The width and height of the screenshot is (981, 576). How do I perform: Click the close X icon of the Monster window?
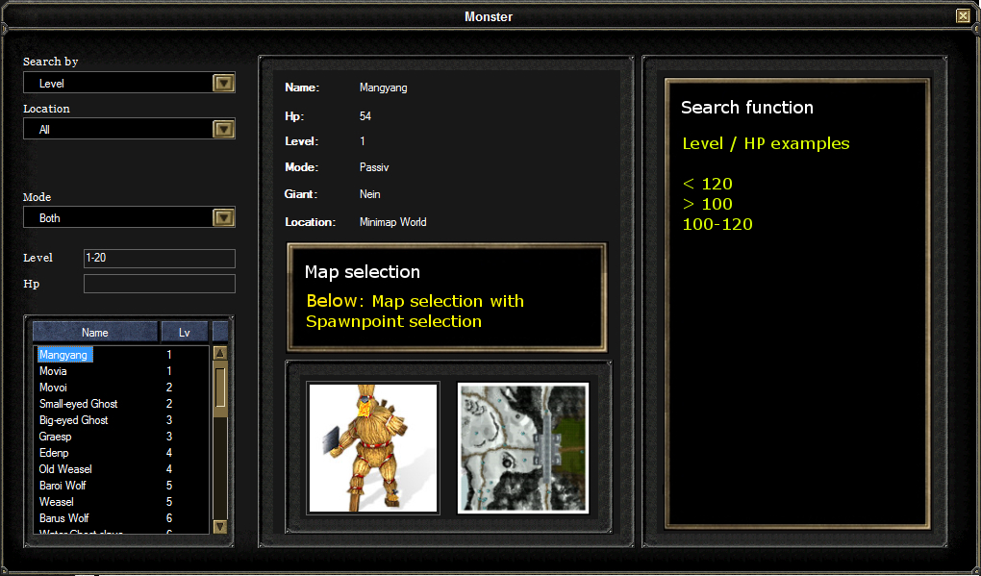963,15
